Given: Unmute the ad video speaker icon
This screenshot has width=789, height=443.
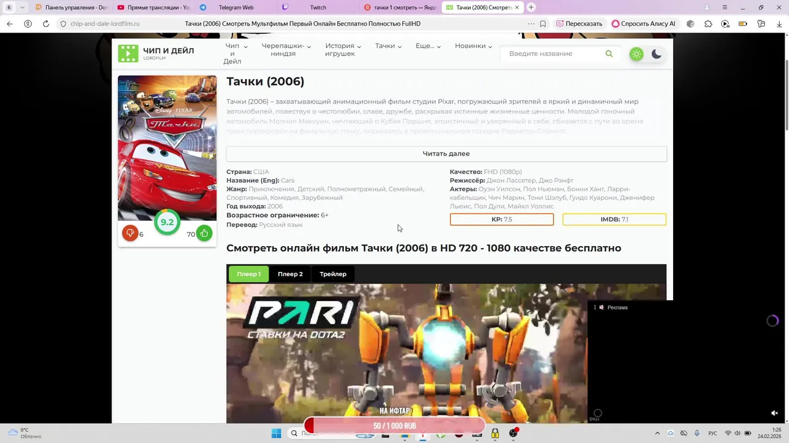Looking at the screenshot, I should pyautogui.click(x=775, y=413).
